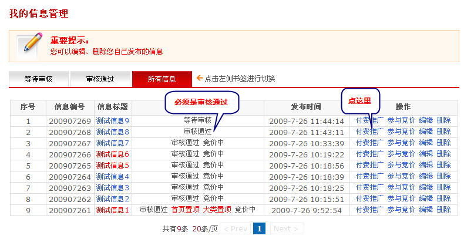Viewport: 464px width, 239px height.
Task: Click the pencil notepad icon
Action: point(30,45)
